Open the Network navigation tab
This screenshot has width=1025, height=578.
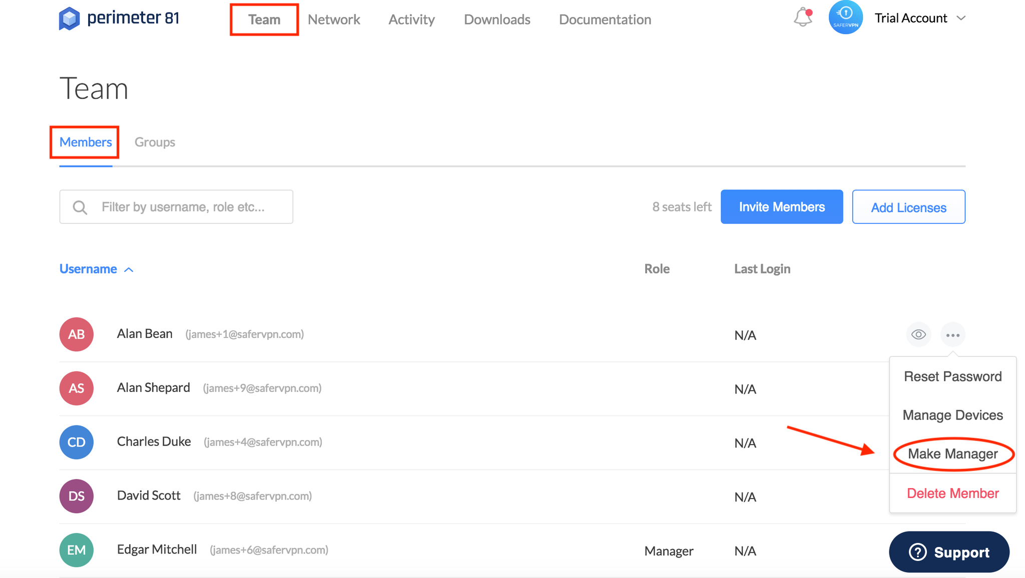(x=334, y=19)
